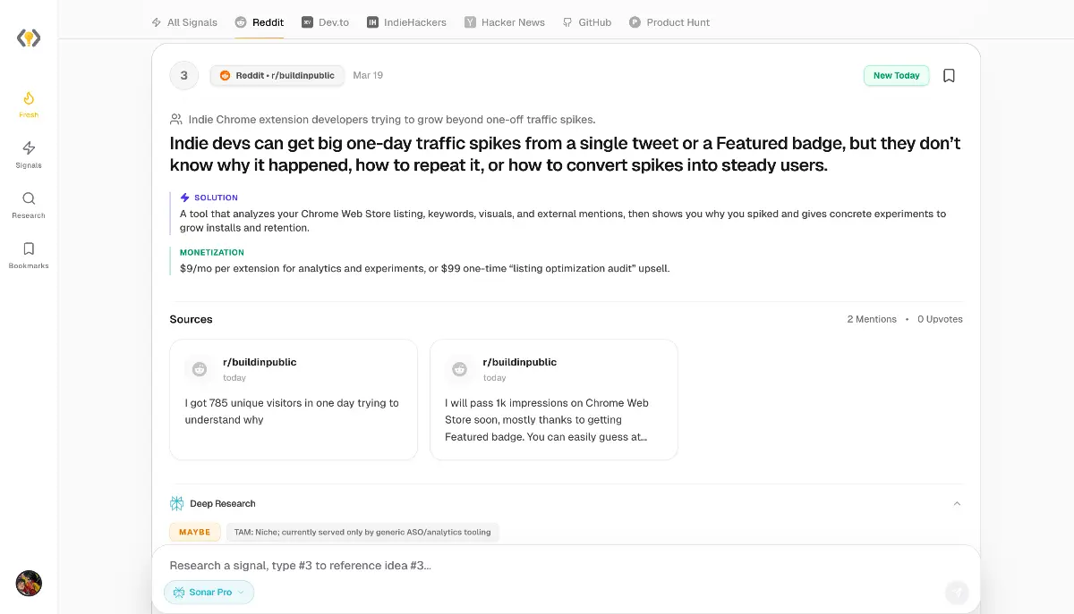Click the Deep Research icon
The height and width of the screenshot is (614, 1074).
[x=177, y=503]
